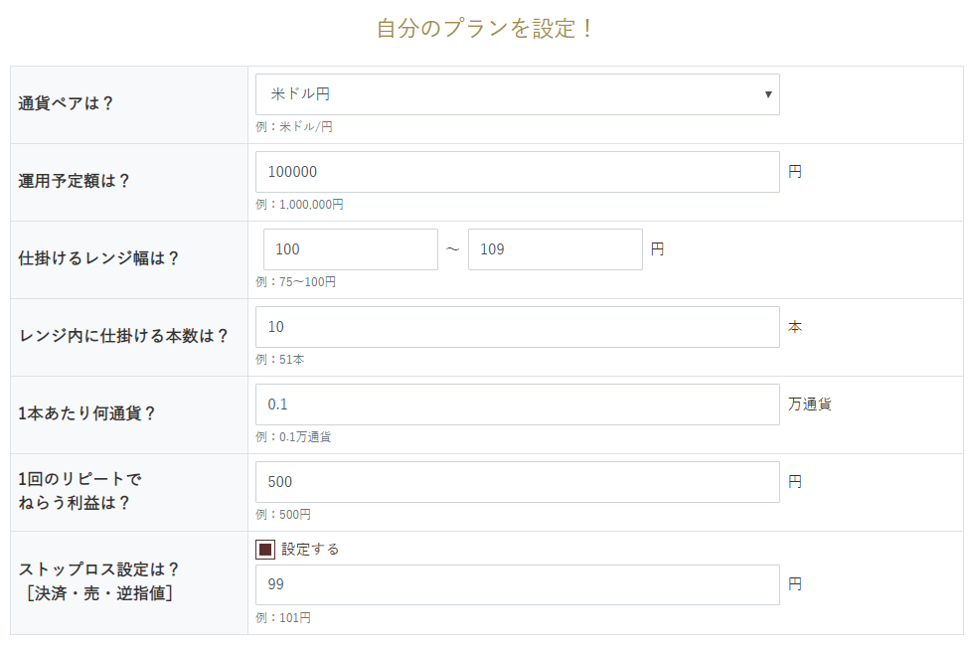Image resolution: width=970 pixels, height=646 pixels.
Task: Click the range lower bound field 100
Action: [x=350, y=249]
